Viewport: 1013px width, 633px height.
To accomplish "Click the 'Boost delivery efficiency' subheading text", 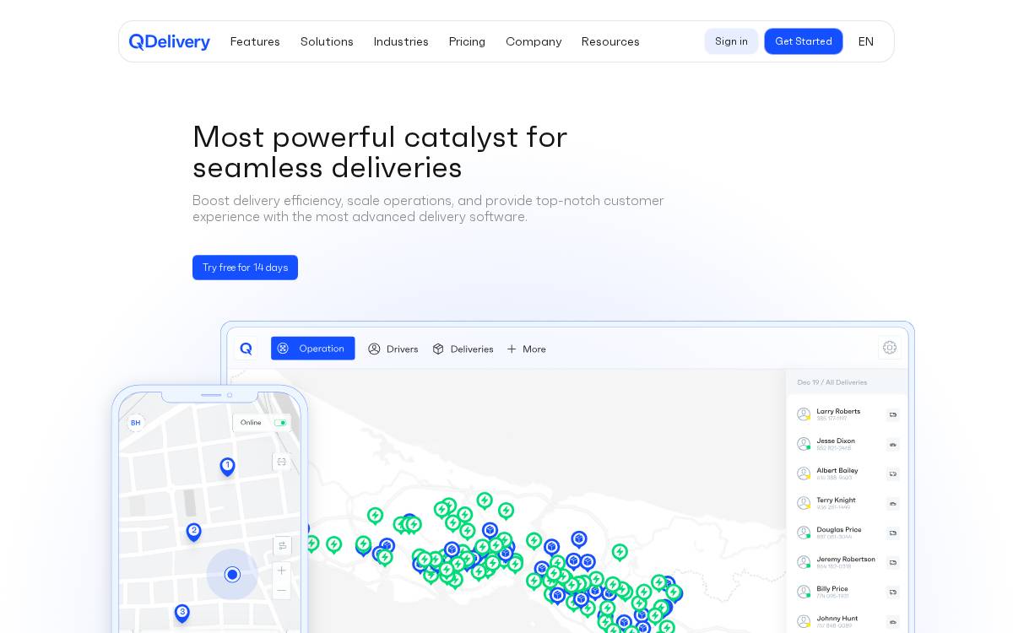I will pyautogui.click(x=428, y=208).
